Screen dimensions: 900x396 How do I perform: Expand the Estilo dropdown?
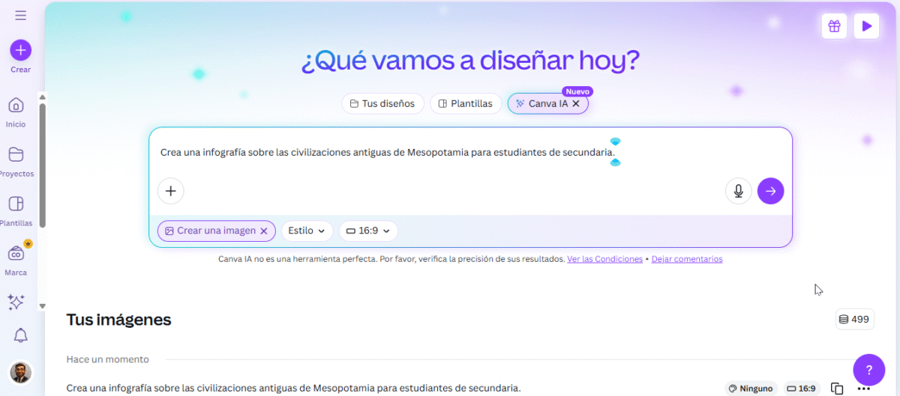tap(307, 231)
